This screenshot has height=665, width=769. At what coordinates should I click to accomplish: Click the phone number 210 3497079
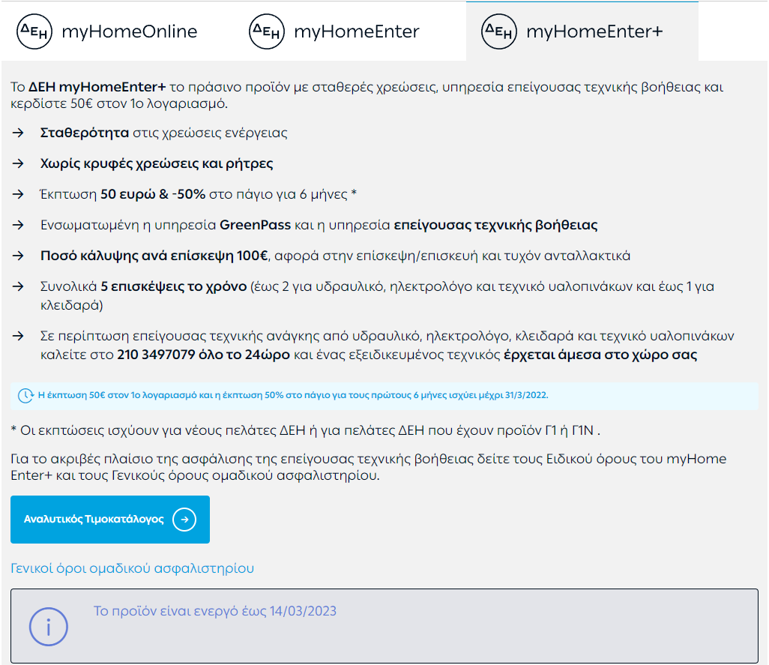pyautogui.click(x=156, y=355)
